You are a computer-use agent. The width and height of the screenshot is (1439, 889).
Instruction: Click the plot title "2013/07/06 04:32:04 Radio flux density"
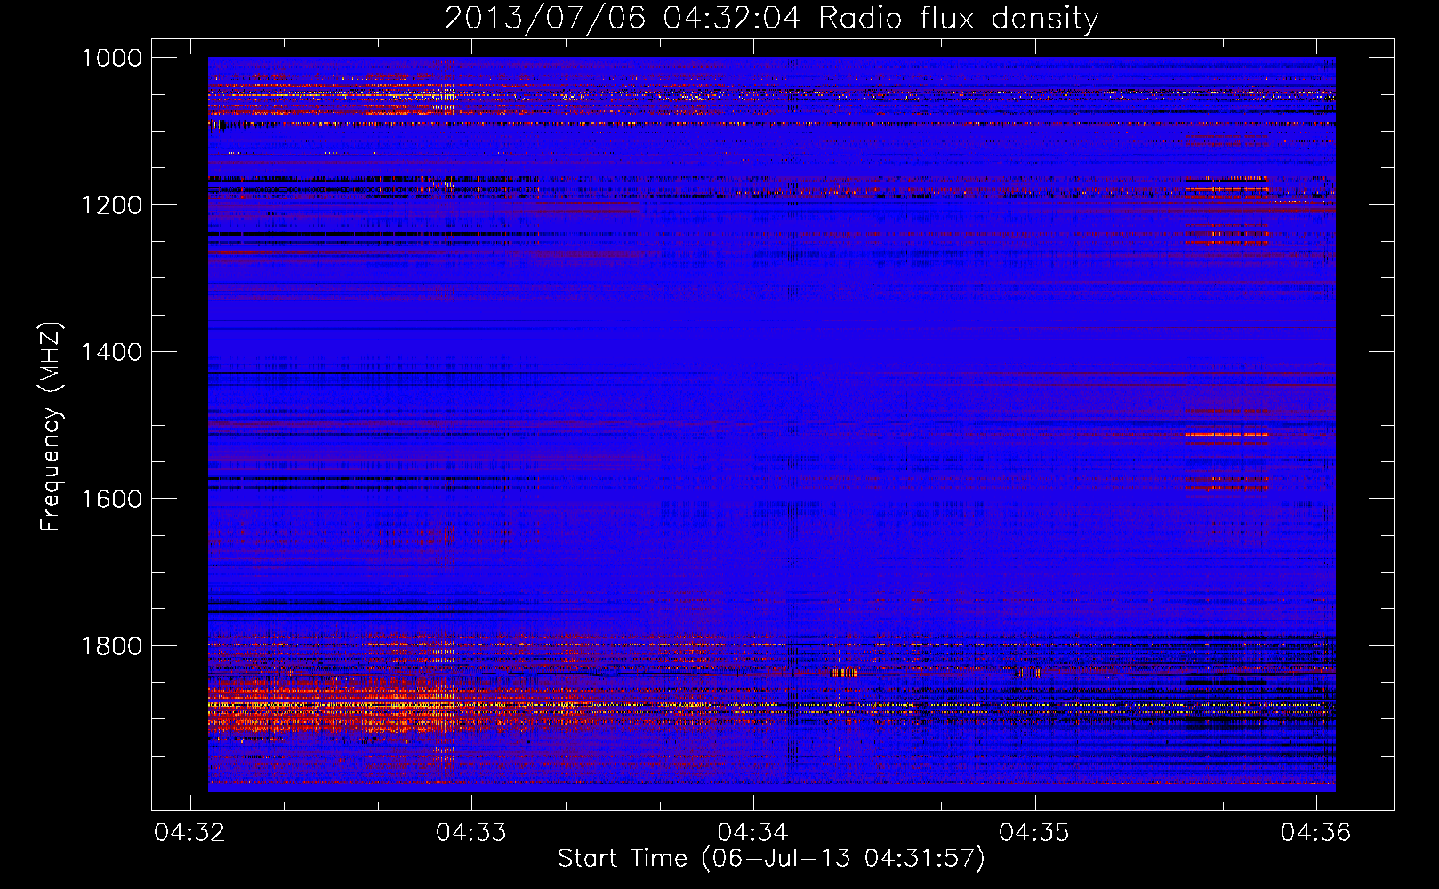(x=771, y=18)
